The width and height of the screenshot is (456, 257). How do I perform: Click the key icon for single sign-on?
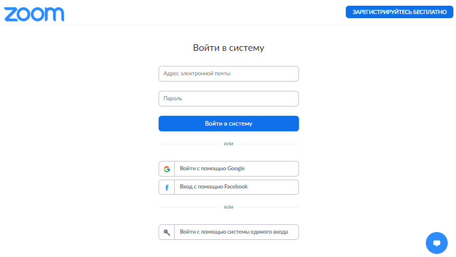click(167, 232)
